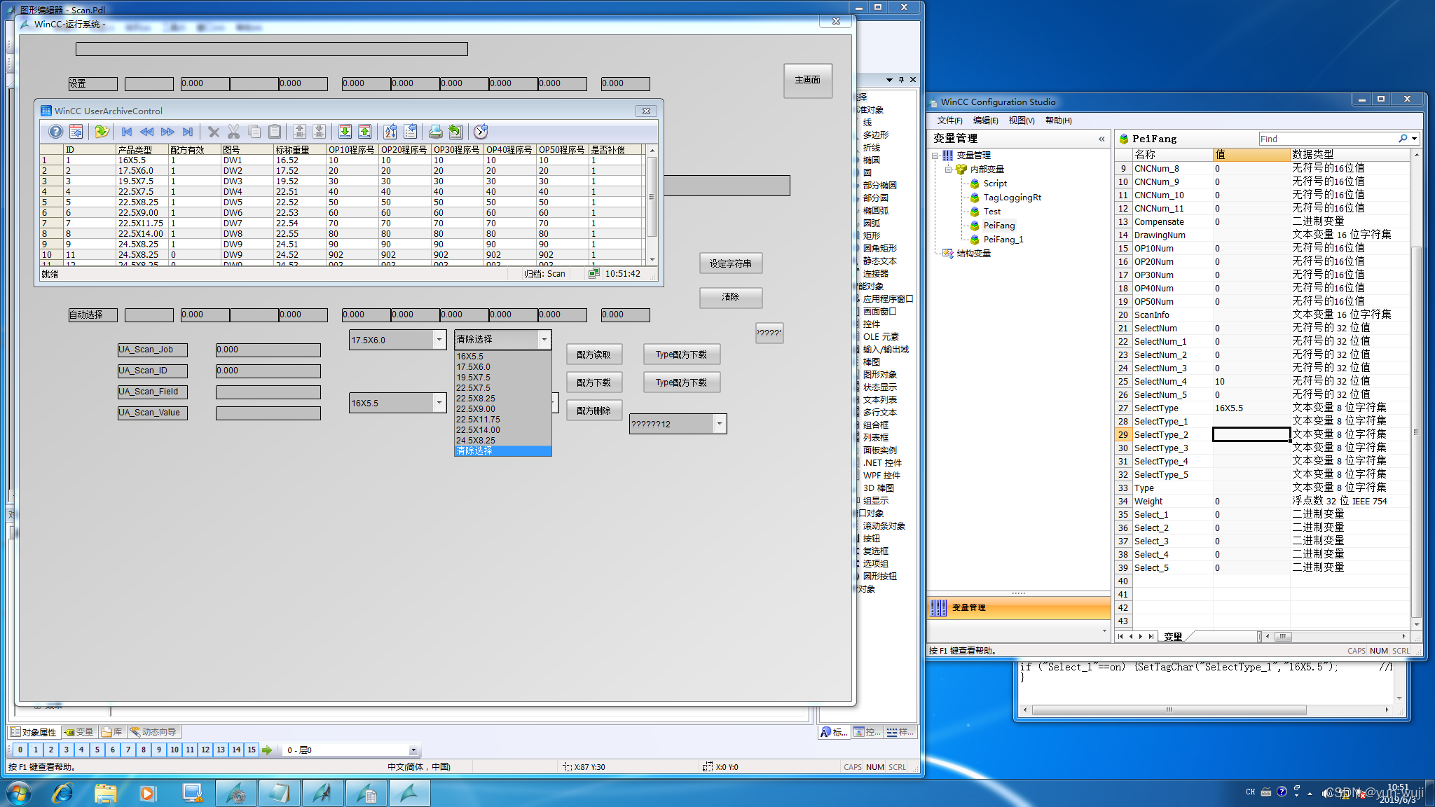Select PeiFang_1 in the tag tree
The width and height of the screenshot is (1435, 807).
(x=1003, y=240)
